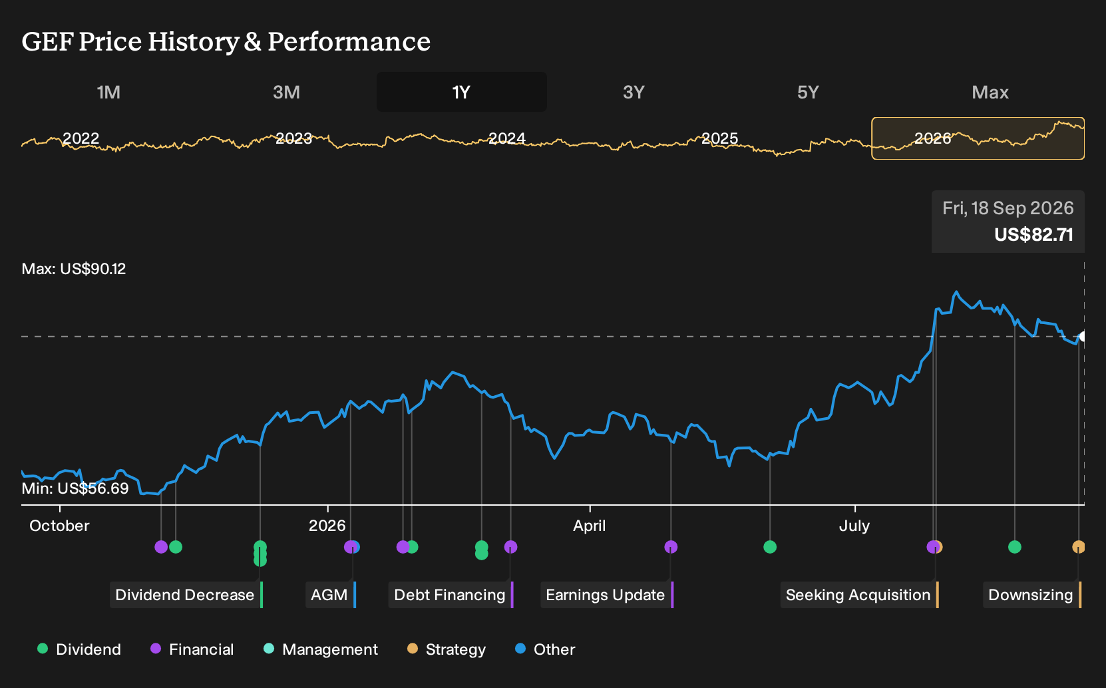The width and height of the screenshot is (1106, 688).
Task: Click the October axis label
Action: click(59, 526)
